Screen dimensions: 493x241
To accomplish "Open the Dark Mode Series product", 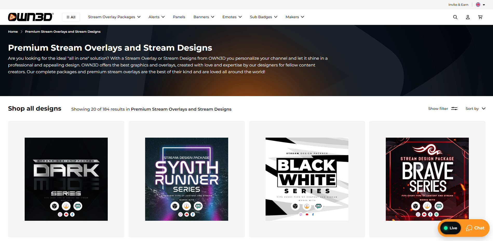I will (x=66, y=179).
